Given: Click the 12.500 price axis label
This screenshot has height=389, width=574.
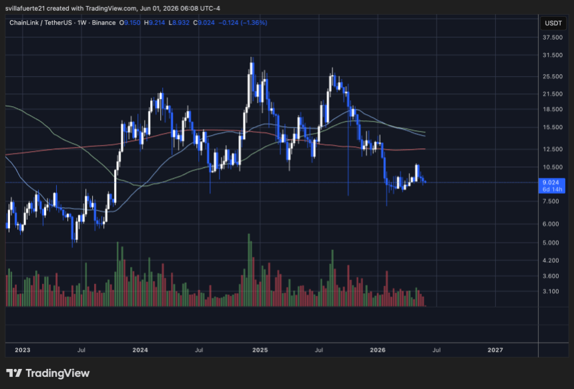Looking at the screenshot, I should click(x=553, y=149).
